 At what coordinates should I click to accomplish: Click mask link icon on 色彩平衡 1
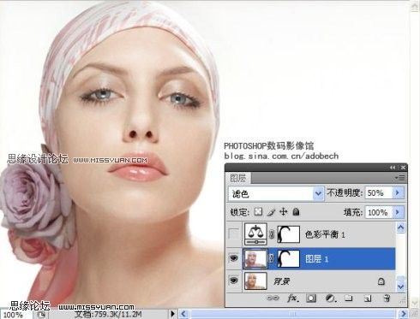[x=272, y=234]
